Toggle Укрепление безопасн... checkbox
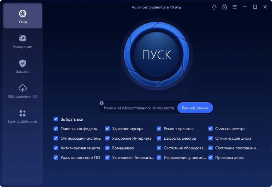The height and width of the screenshot is (187, 272). click(x=107, y=157)
